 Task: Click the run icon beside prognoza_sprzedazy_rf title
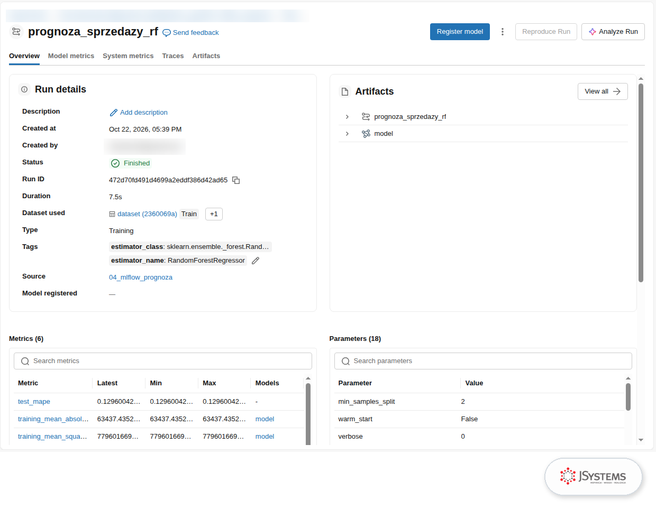coord(16,32)
